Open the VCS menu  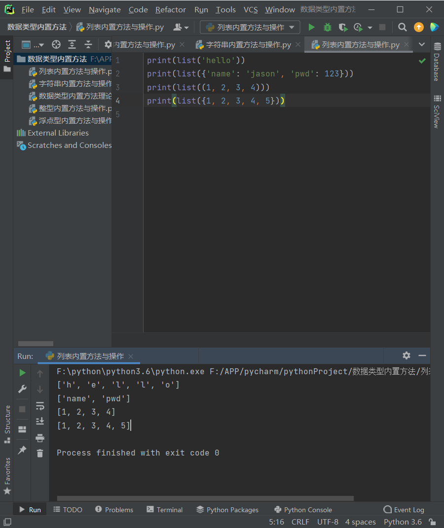point(251,10)
